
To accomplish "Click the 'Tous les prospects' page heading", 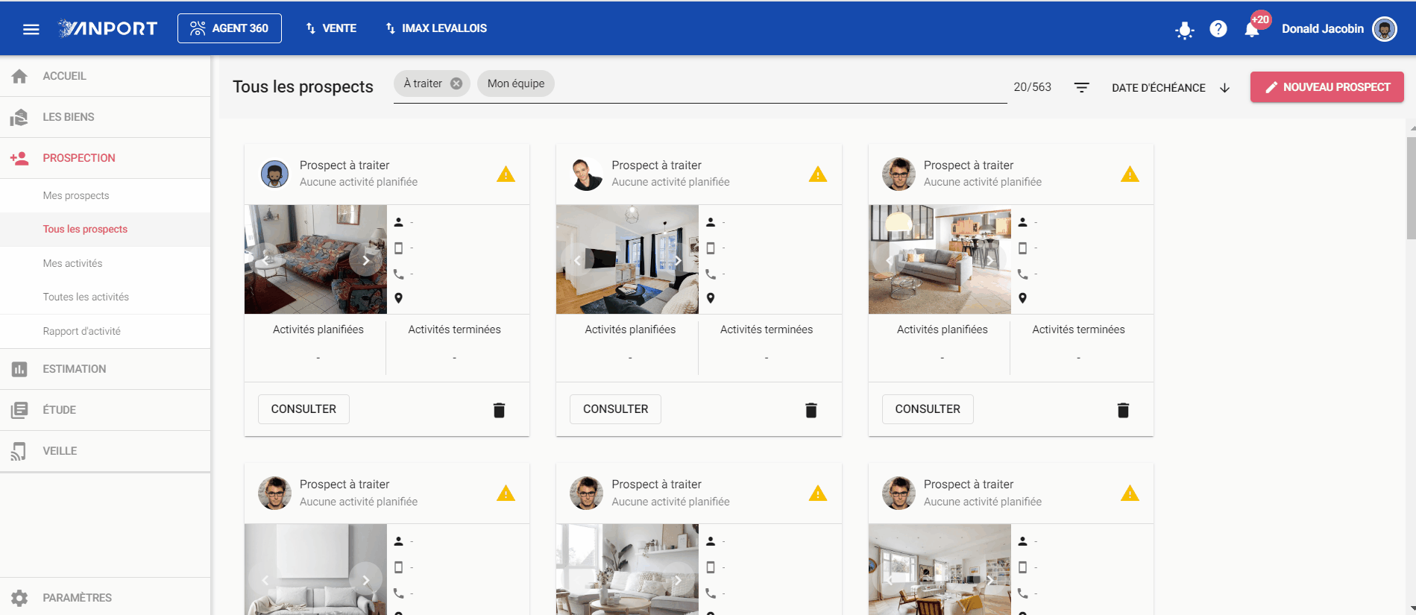I will (303, 86).
